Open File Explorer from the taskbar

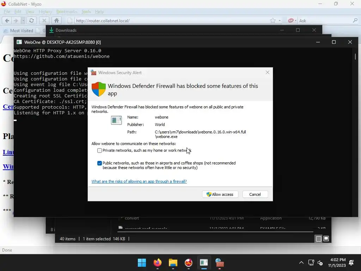pyautogui.click(x=173, y=263)
